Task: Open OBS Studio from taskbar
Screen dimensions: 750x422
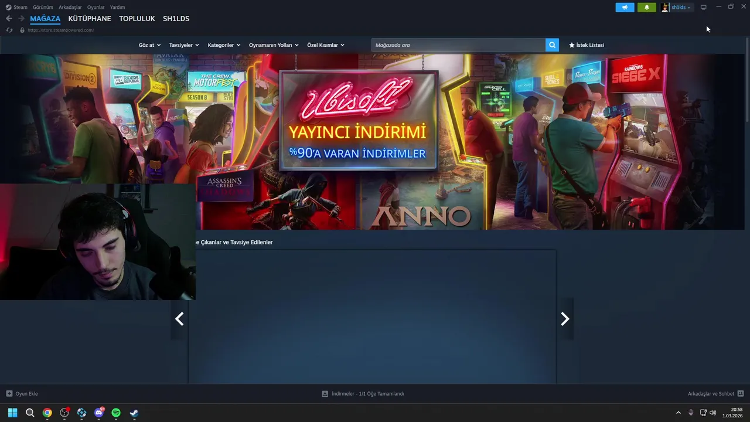Action: coord(64,413)
